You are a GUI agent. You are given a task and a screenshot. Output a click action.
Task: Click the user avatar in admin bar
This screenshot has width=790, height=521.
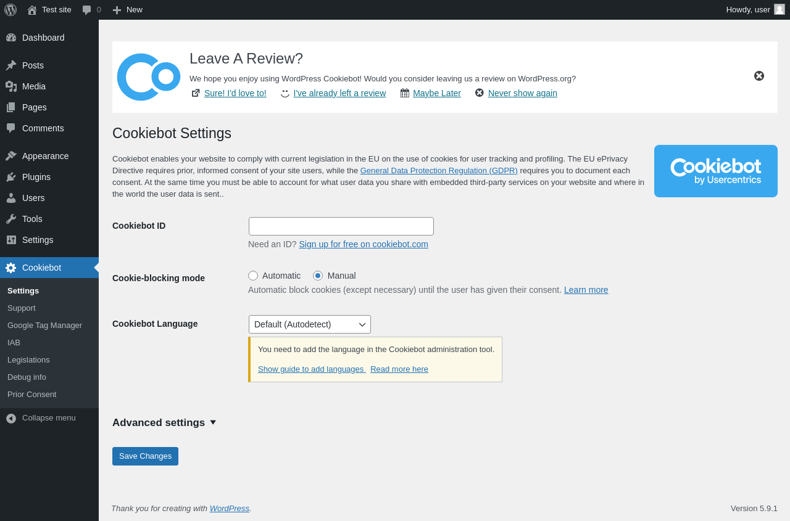pos(780,9)
